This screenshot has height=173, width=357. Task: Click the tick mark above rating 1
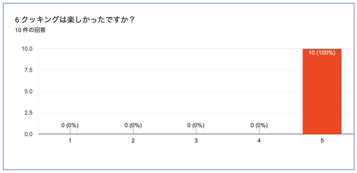point(70,131)
